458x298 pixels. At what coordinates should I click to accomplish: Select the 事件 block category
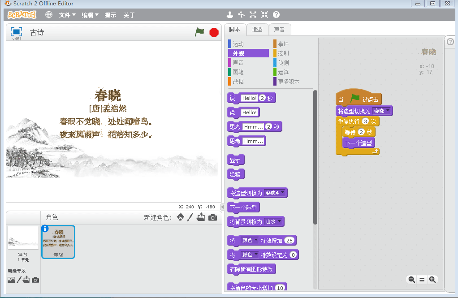point(293,44)
